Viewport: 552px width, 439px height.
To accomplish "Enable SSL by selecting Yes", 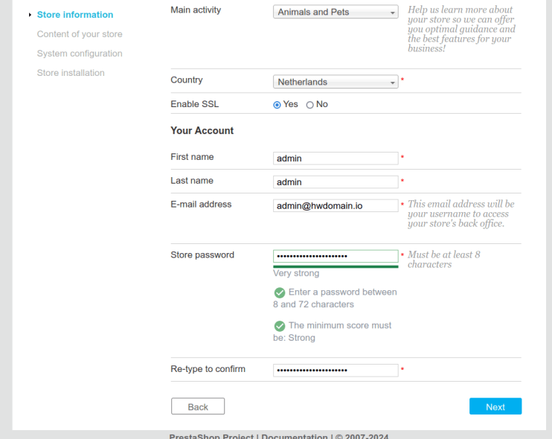I will point(277,105).
